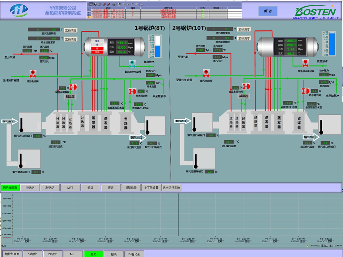This screenshot has width=343, height=257.
Task: Select boiler 1 feedwater control valve (给水调节阀)
Action: coord(132,91)
